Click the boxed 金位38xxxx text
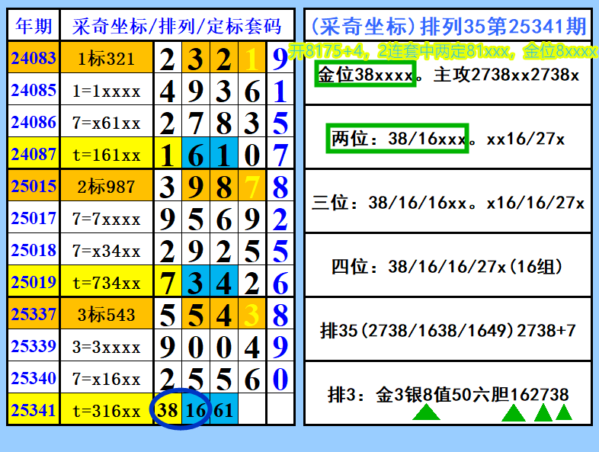 [365, 74]
